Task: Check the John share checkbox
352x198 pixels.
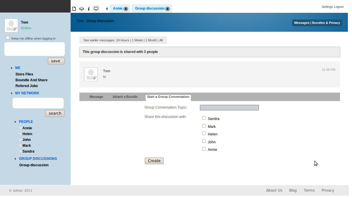Action: [204, 141]
